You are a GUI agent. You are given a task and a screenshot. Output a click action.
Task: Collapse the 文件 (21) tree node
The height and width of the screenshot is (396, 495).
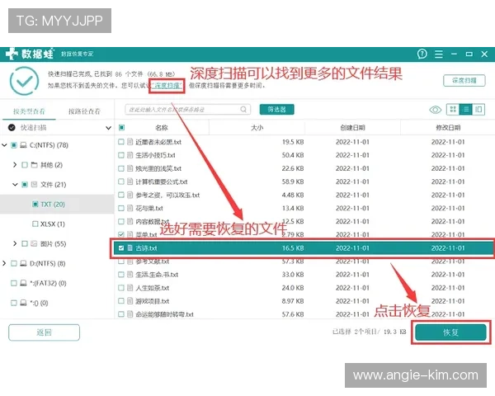click(x=15, y=185)
